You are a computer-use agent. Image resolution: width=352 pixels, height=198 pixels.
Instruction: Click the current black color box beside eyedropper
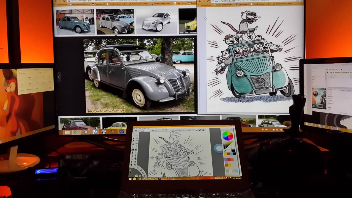pyautogui.click(x=233, y=151)
